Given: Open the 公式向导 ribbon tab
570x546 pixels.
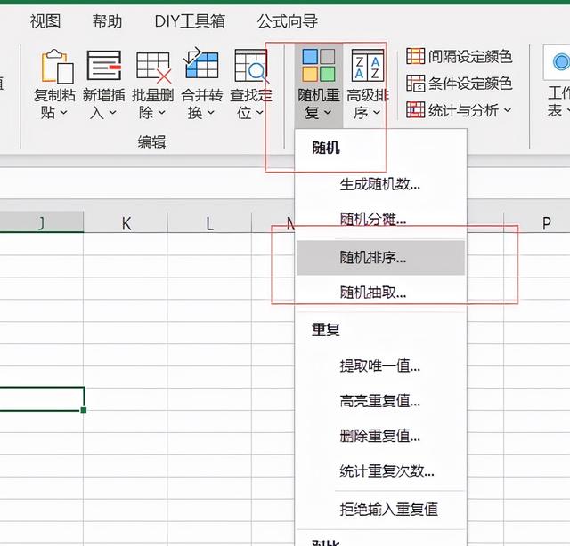Looking at the screenshot, I should [x=287, y=20].
